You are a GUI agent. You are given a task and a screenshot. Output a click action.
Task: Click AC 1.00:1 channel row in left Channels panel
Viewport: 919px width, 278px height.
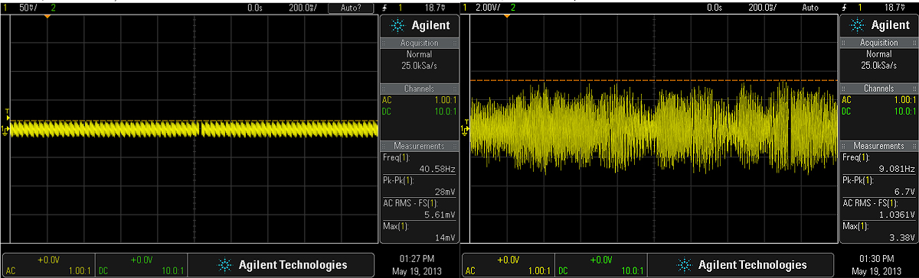click(x=419, y=100)
